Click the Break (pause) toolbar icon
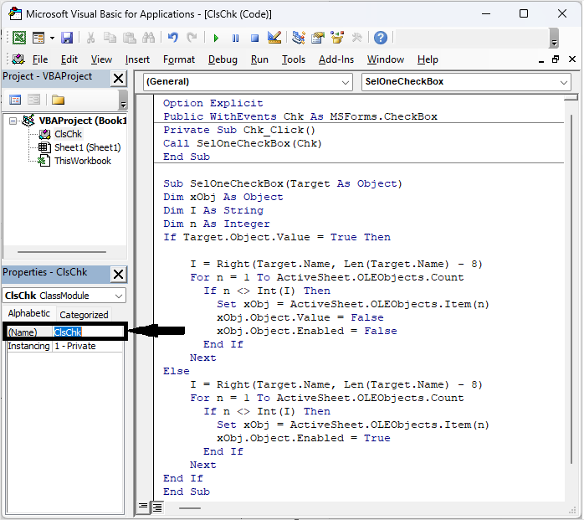 [235, 38]
